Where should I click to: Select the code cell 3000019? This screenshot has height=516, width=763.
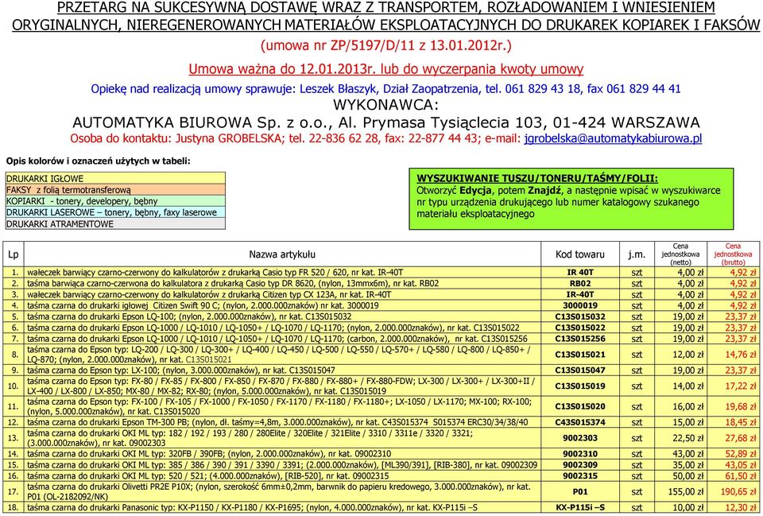580,306
